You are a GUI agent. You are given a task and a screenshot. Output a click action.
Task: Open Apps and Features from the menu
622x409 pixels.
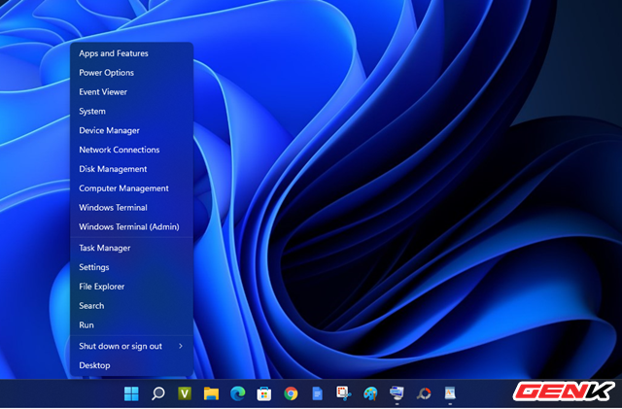pos(132,53)
